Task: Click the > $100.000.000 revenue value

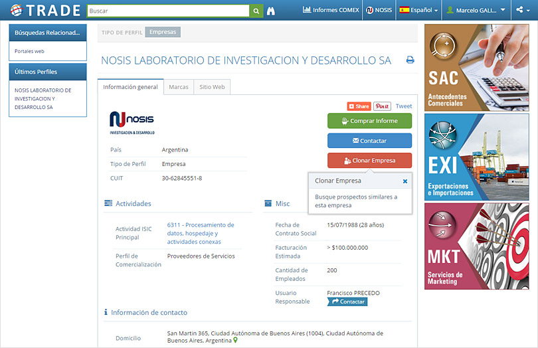Action: tap(347, 248)
